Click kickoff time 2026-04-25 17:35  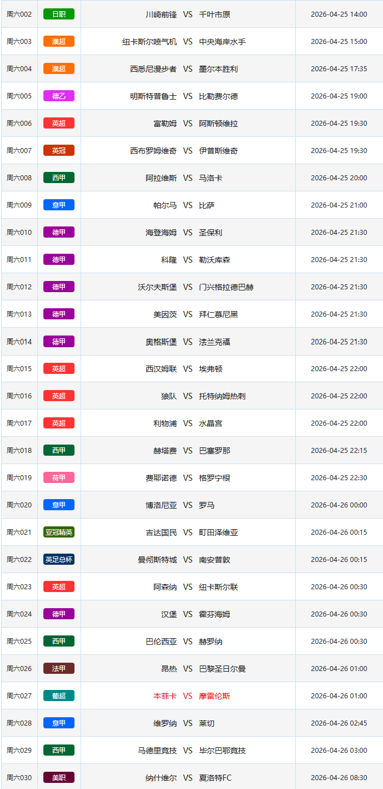339,69
